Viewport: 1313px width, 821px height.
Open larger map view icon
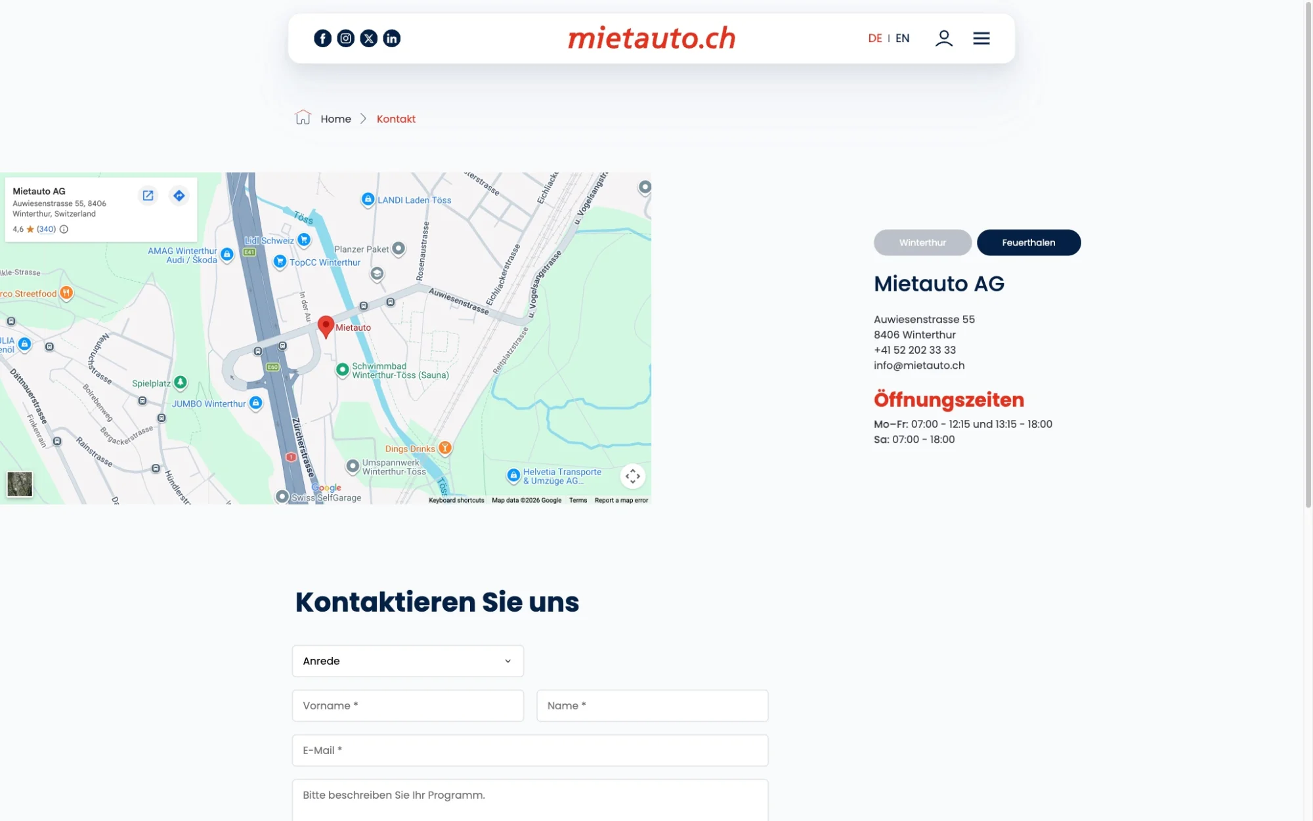pyautogui.click(x=148, y=196)
